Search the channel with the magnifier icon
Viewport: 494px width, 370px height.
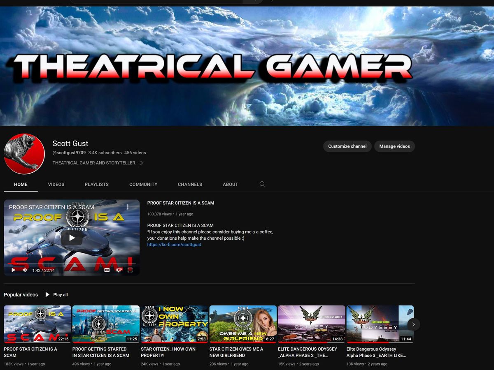262,184
